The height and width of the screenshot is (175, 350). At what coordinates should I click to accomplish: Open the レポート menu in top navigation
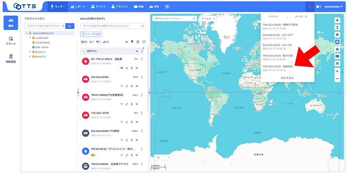tap(77, 6)
